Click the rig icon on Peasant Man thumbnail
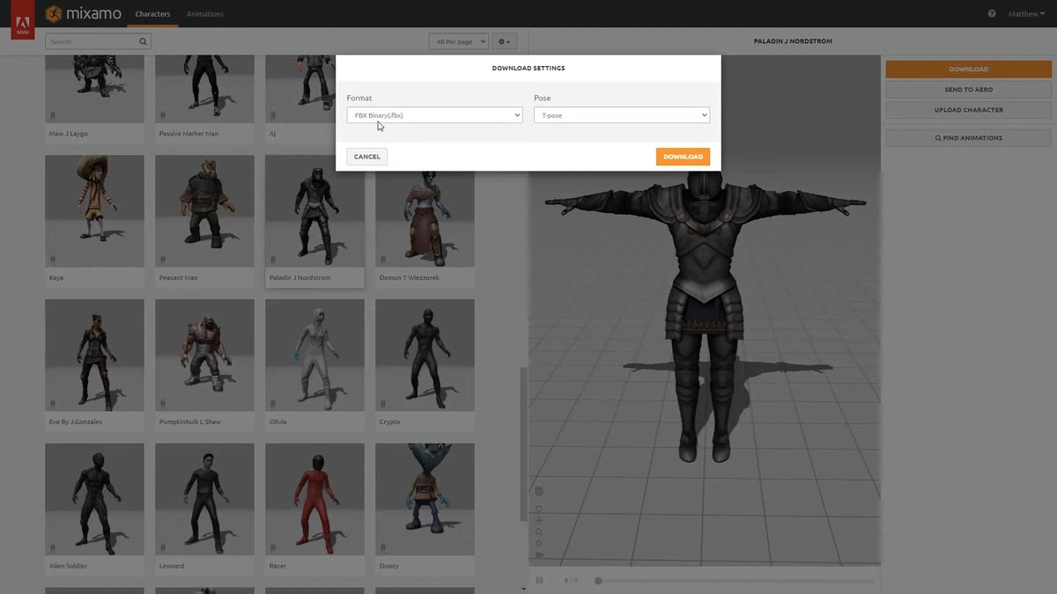 coord(162,259)
